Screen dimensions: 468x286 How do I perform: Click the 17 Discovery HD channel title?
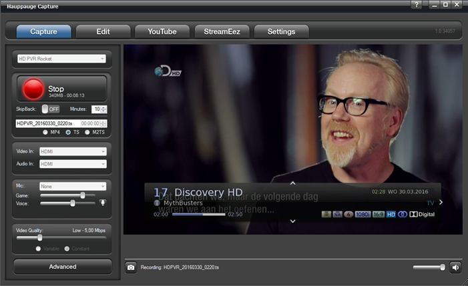198,193
